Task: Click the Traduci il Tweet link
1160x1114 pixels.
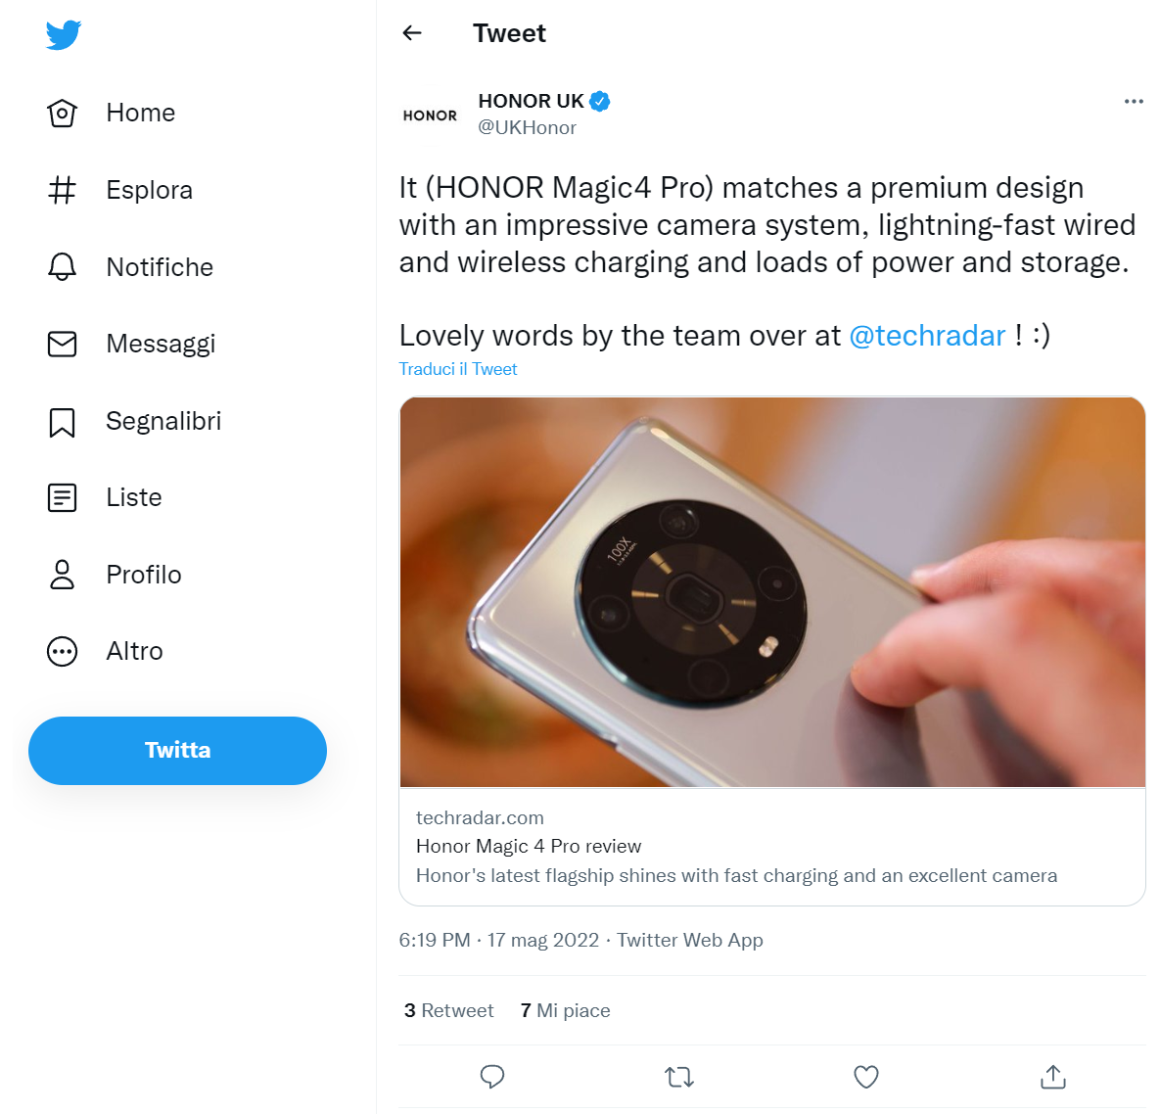Action: pyautogui.click(x=458, y=369)
